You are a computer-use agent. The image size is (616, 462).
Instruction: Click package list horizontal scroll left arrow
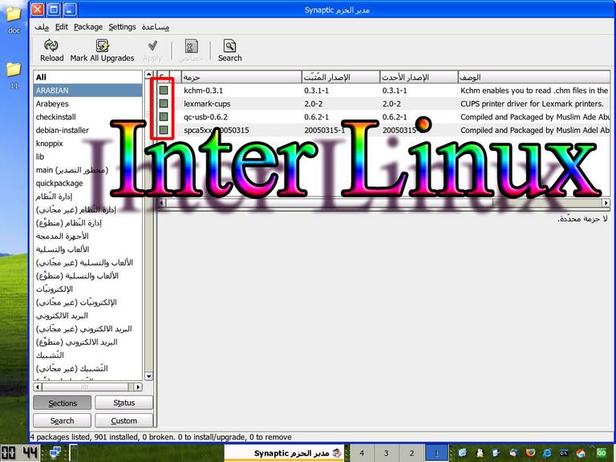162,203
